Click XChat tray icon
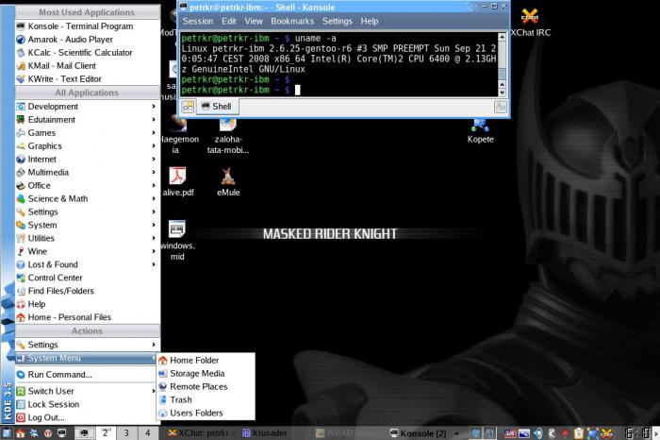Image resolution: width=660 pixels, height=440 pixels. coord(606,433)
